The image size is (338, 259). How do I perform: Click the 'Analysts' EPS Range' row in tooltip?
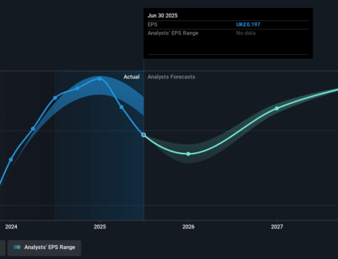228,33
